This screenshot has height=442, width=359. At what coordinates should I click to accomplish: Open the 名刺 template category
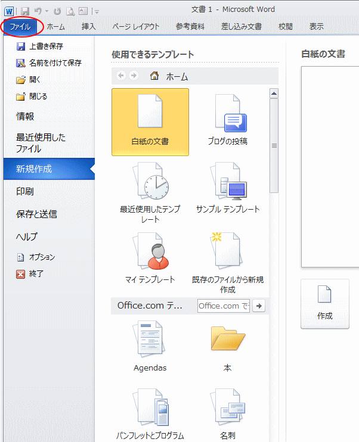click(x=227, y=414)
